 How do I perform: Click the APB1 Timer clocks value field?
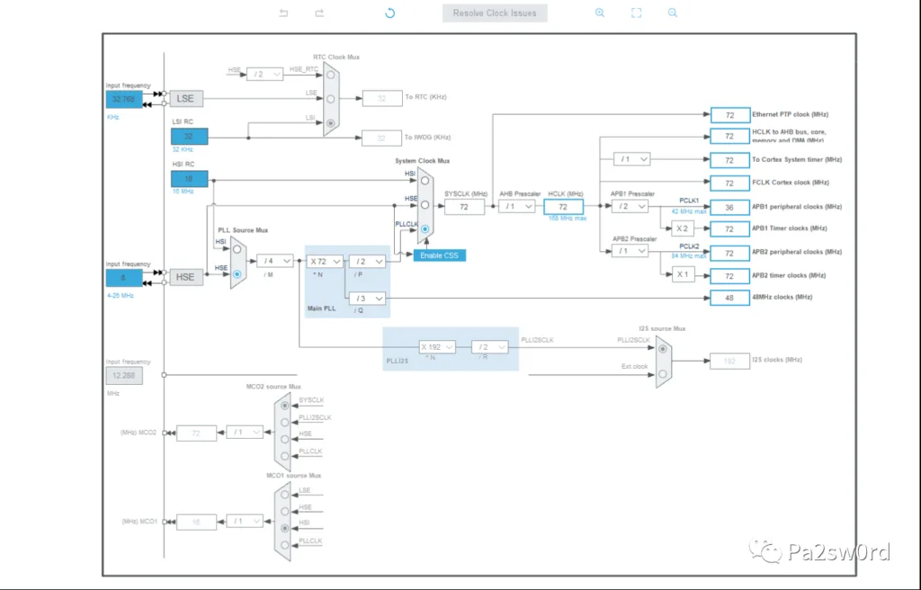coord(730,229)
